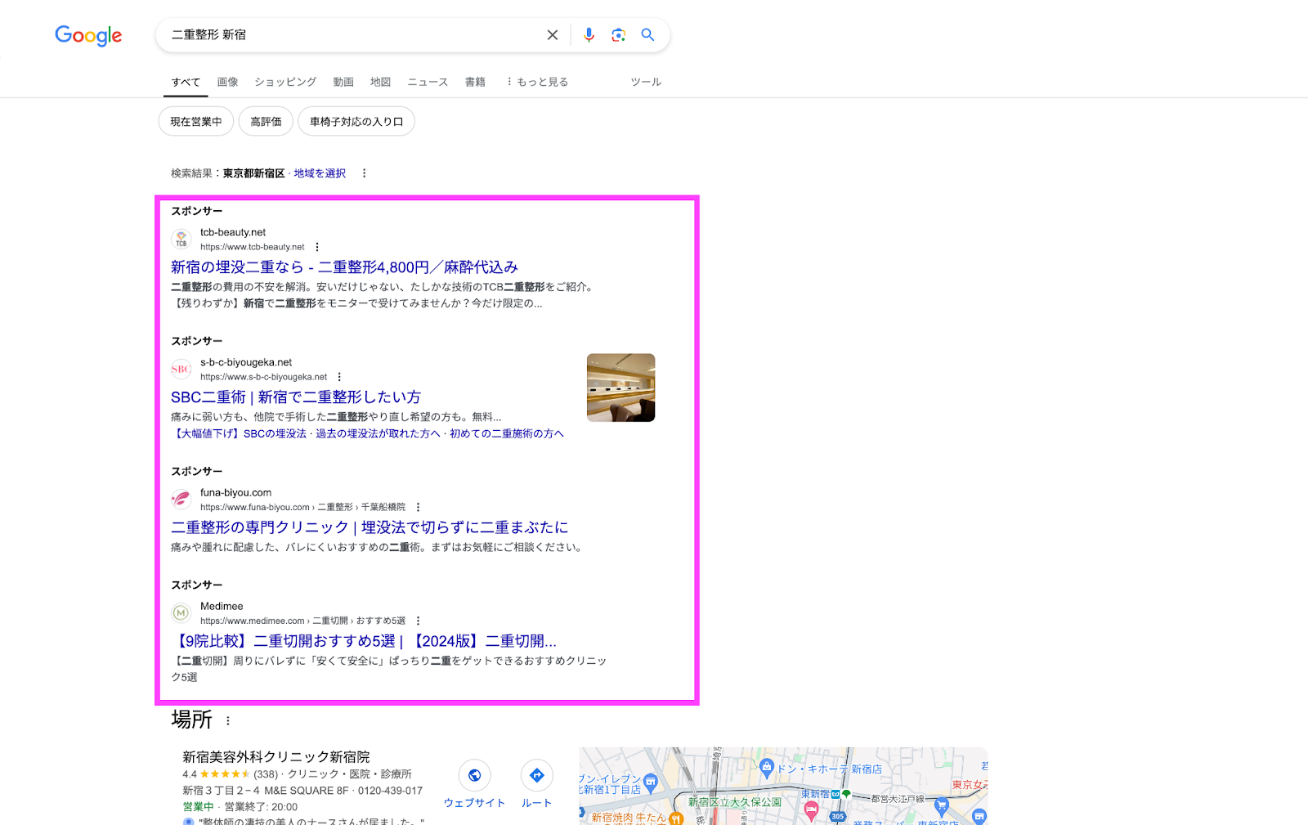Open the 場所 section options menu

click(x=228, y=721)
